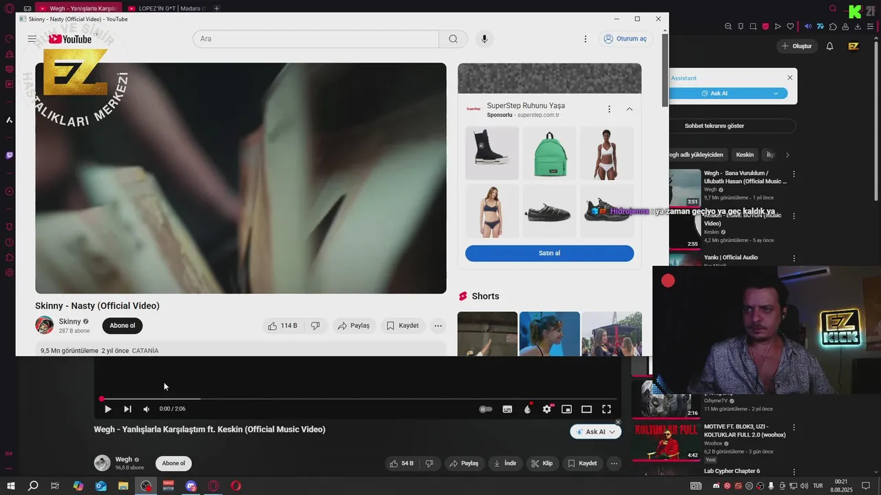Viewport: 881px width, 495px height.
Task: Open EZ account avatar menu
Action: point(853,46)
